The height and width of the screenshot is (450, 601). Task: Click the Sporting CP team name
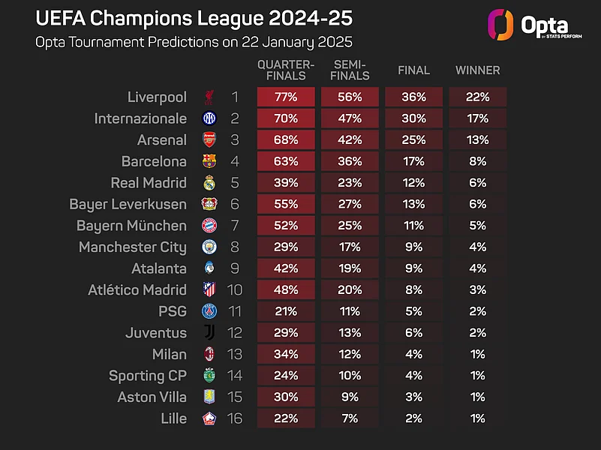tap(147, 375)
